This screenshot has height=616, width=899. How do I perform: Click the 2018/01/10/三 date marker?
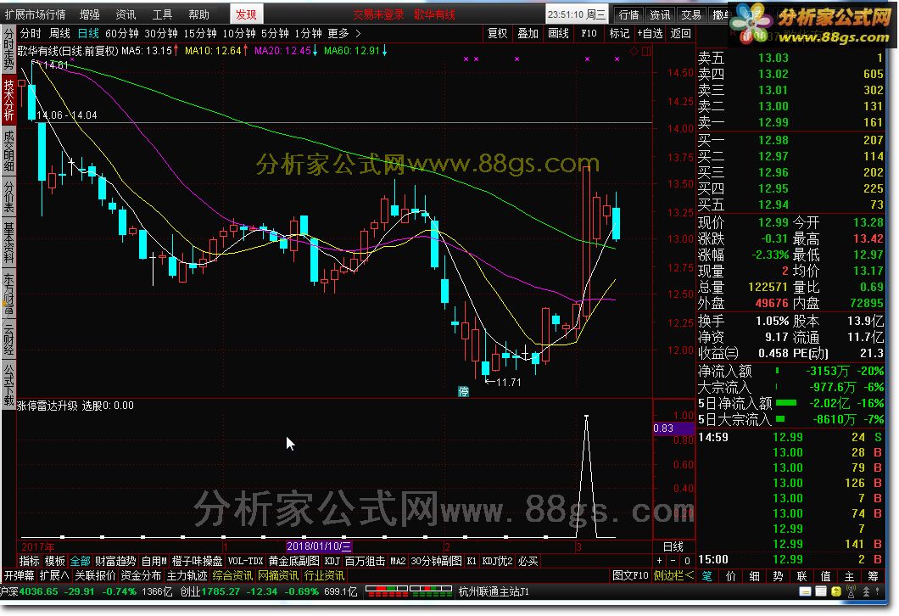pyautogui.click(x=319, y=546)
